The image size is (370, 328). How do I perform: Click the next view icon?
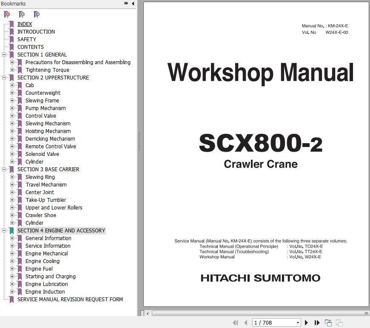point(339,322)
